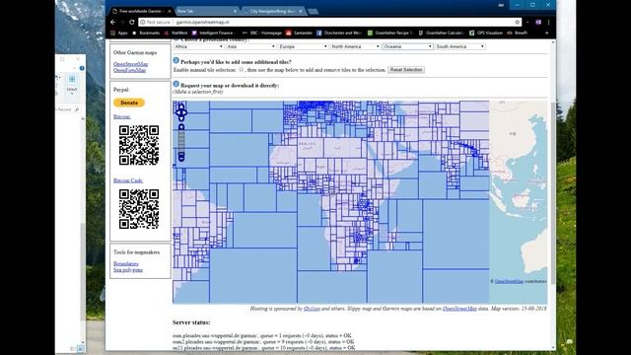This screenshot has height=355, width=631.
Task: Pan the map right
Action: point(185,113)
